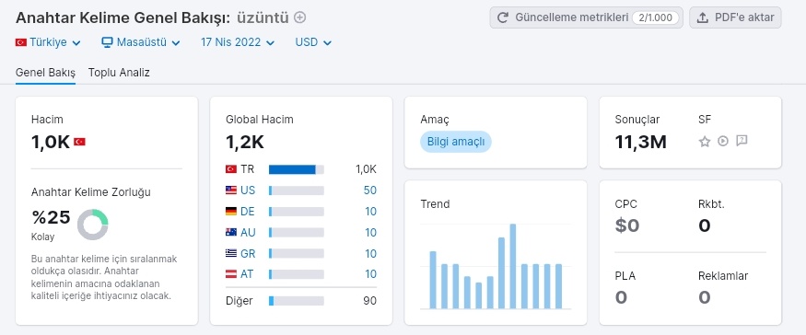Click the refresh icon in Güncelleme metrikleri

click(x=503, y=17)
